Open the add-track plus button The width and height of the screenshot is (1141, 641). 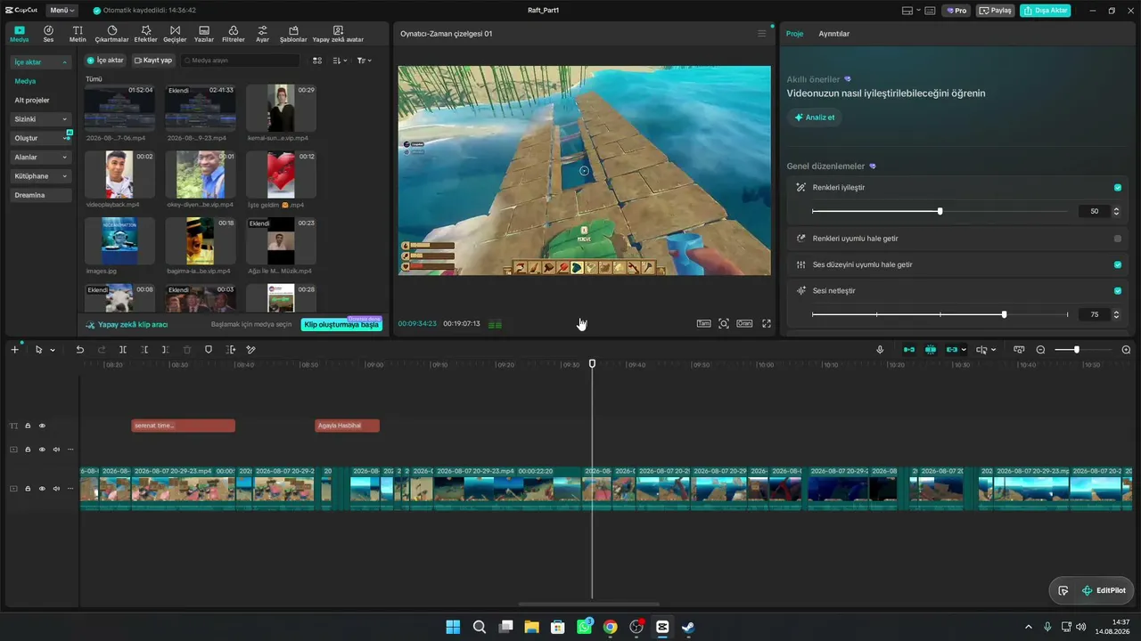(x=14, y=350)
